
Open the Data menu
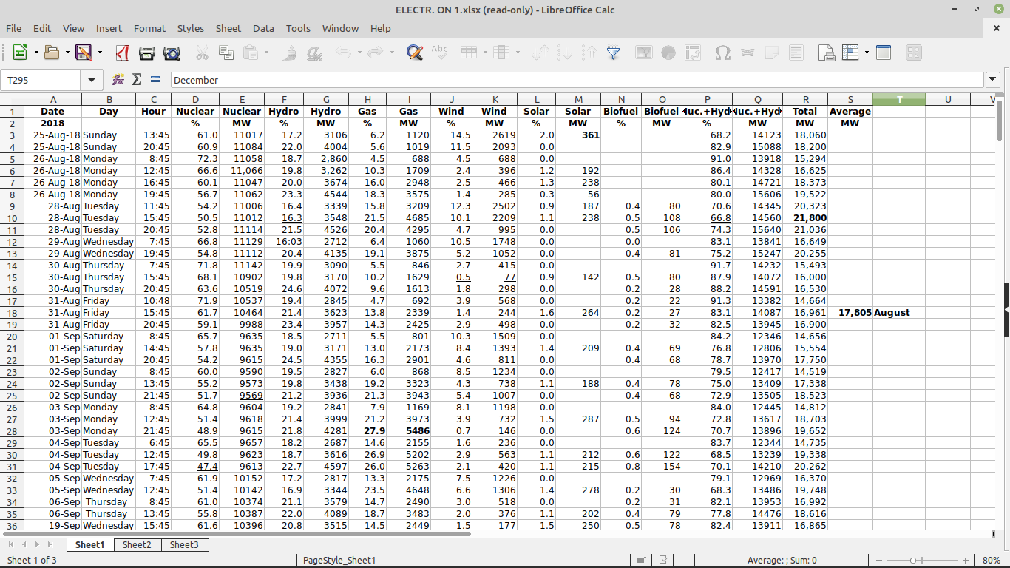(263, 28)
